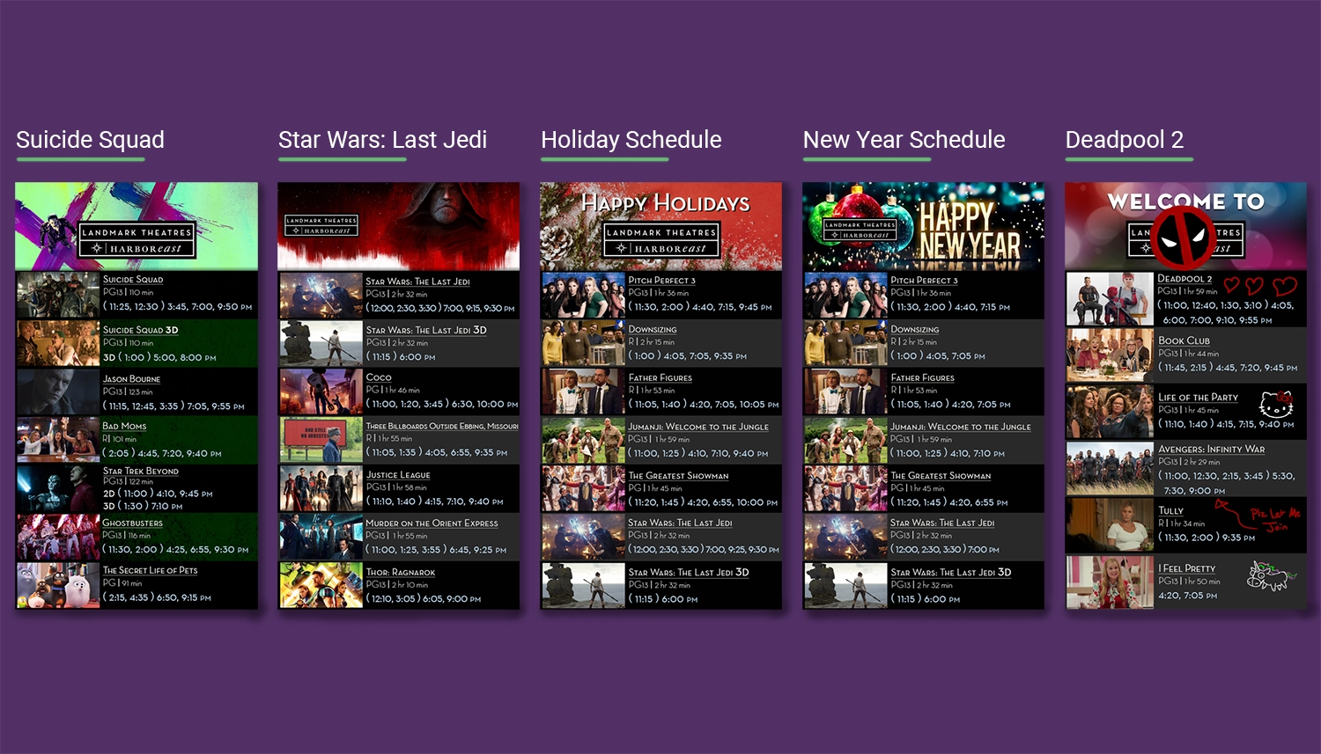Click the 'Star Trek Beyond' title text
Viewport: 1321px width, 754px height.
[x=141, y=471]
